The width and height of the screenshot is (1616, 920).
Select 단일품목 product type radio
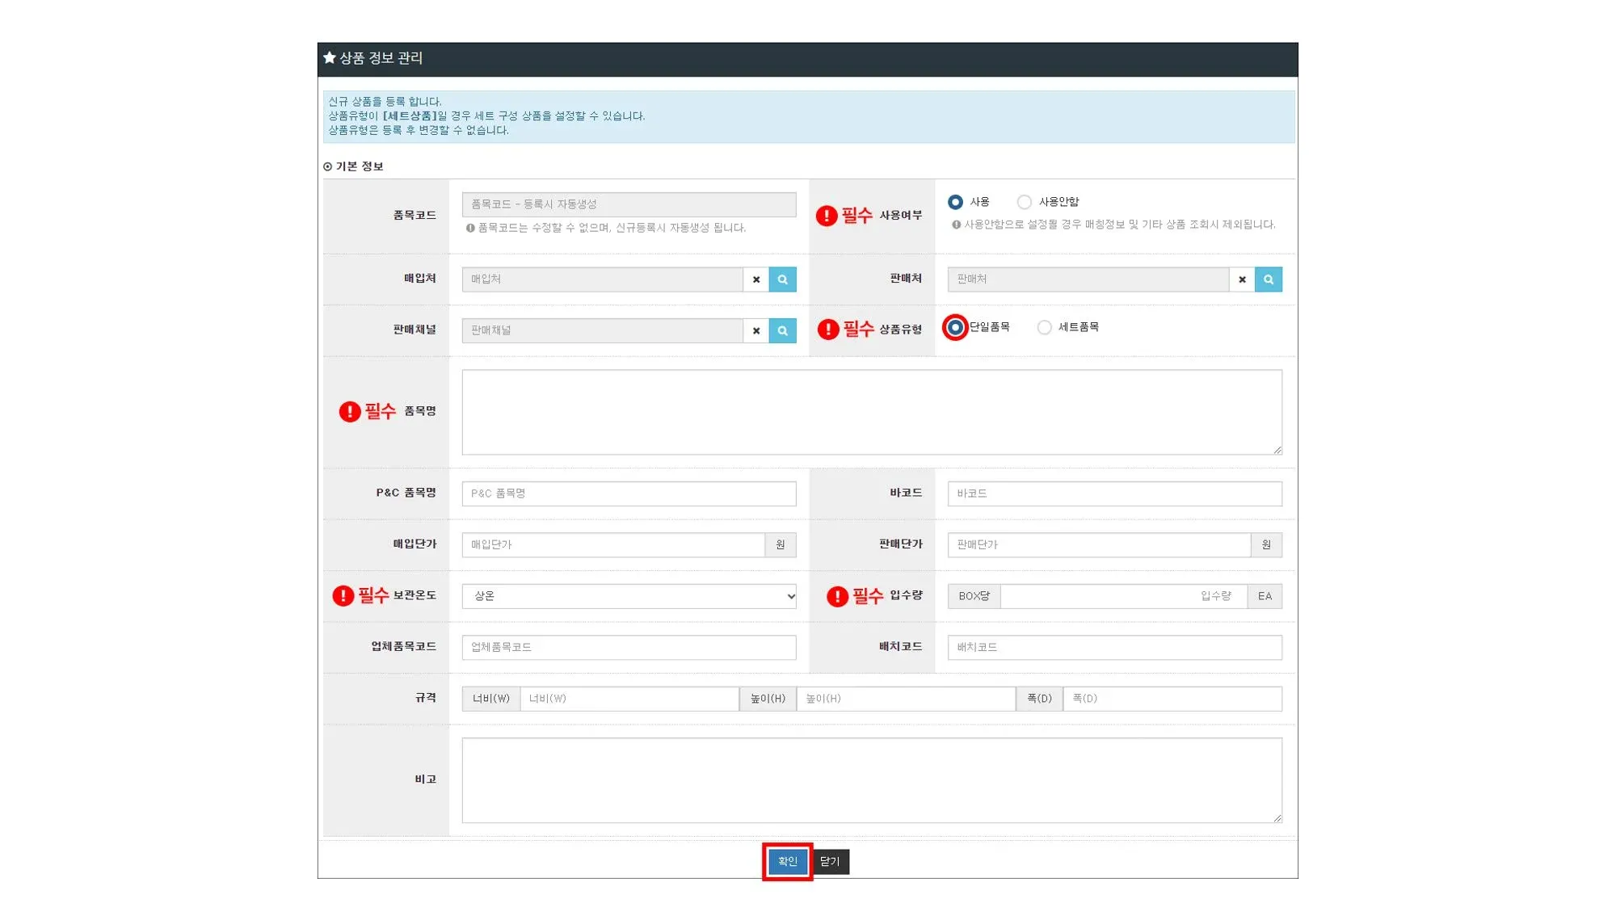(955, 327)
